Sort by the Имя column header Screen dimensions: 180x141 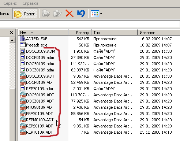[x=43, y=33]
